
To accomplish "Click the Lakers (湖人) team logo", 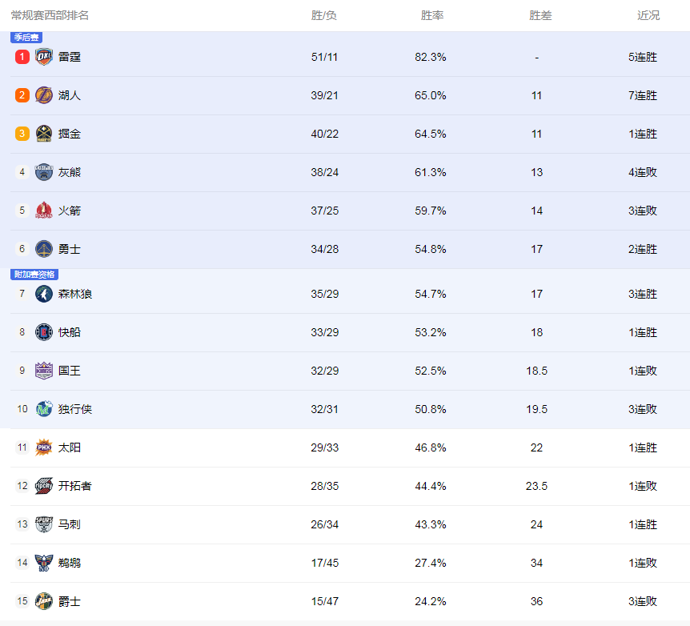I will [x=44, y=95].
